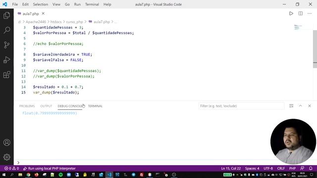Viewport: 317px width, 178px height.
Task: Click $variavelVerdadeira = TRUE line
Action: click(62, 54)
